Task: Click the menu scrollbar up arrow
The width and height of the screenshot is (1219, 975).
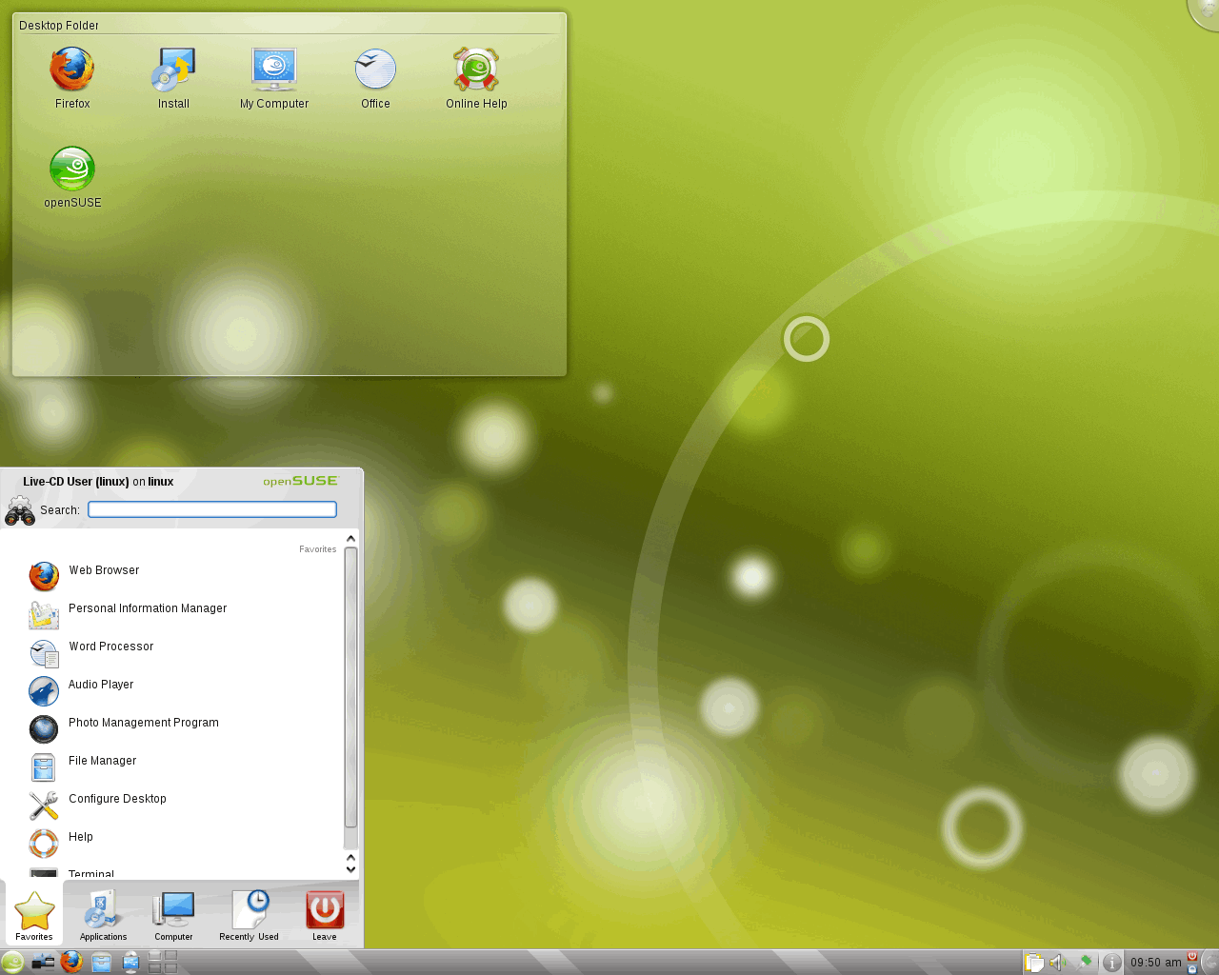Action: (x=350, y=539)
